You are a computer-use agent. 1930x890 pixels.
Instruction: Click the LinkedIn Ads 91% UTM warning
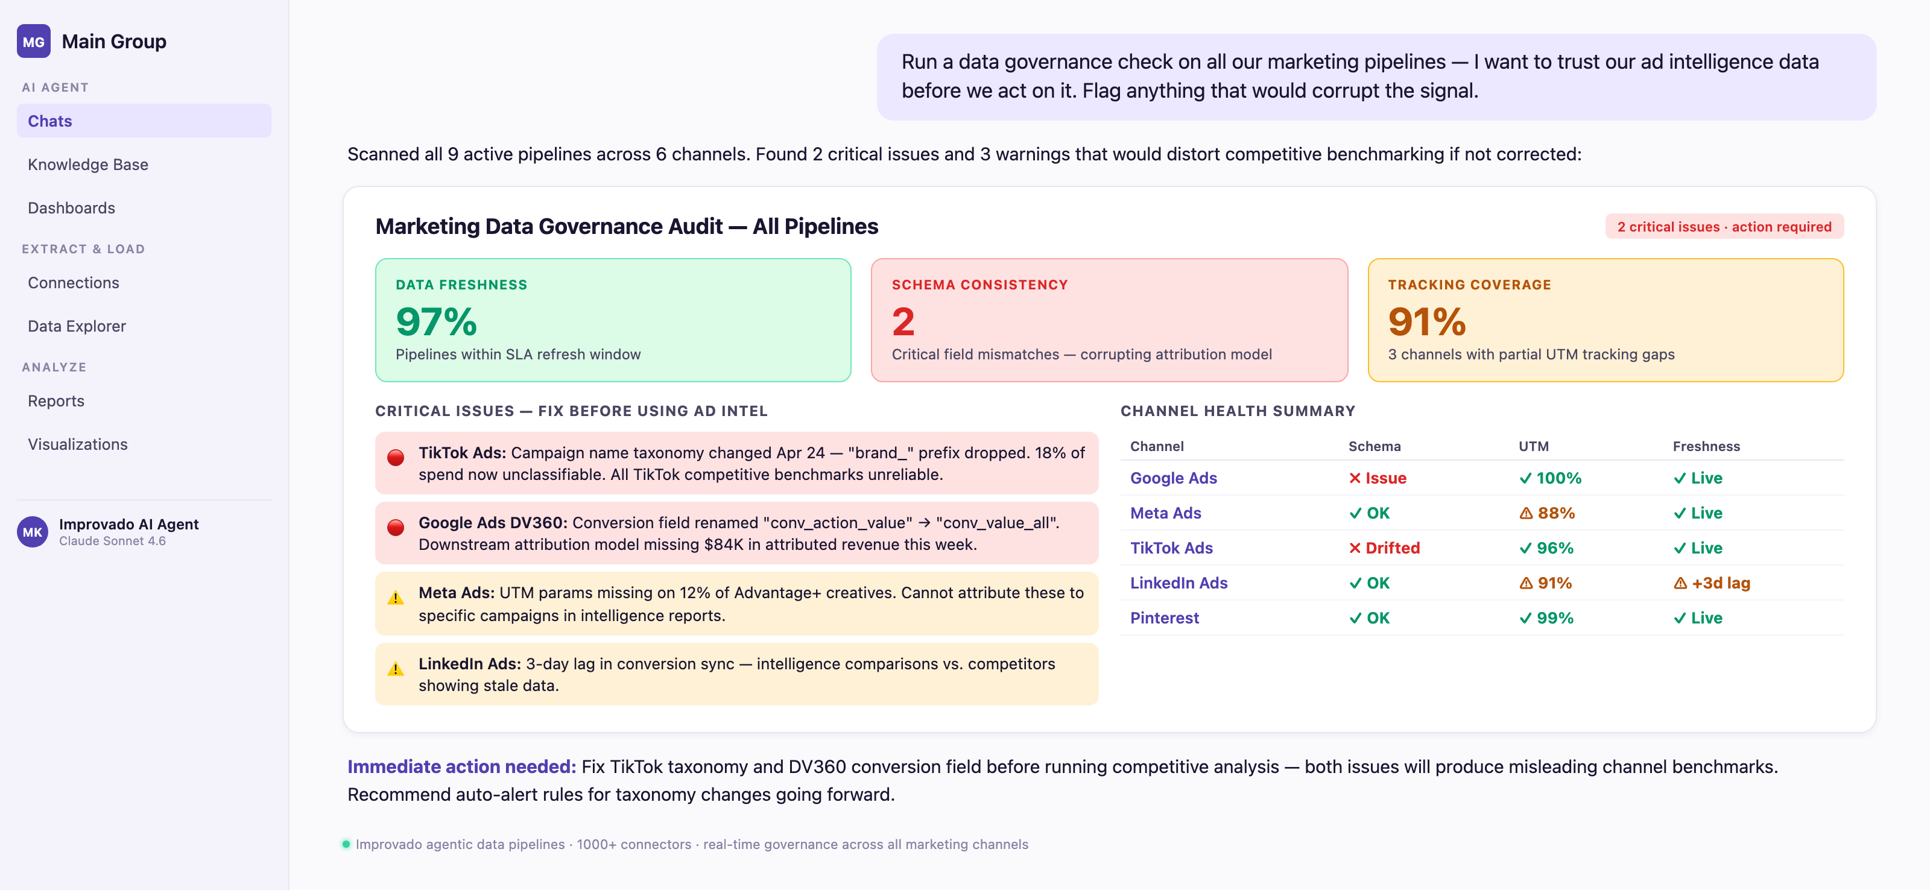point(1545,583)
